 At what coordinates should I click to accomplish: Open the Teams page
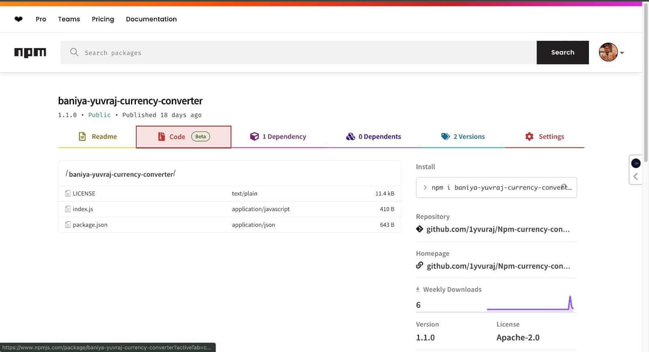(x=69, y=19)
